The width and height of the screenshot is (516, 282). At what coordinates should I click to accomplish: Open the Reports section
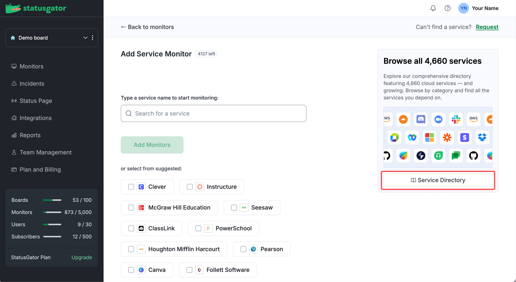coord(26,135)
